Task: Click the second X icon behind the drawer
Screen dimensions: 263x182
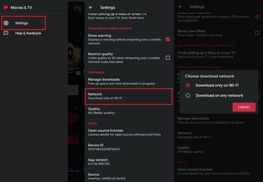Action: point(76,107)
